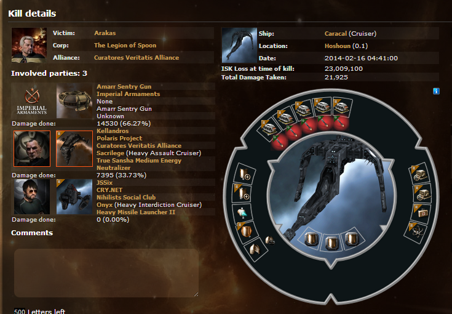Image resolution: width=452 pixels, height=314 pixels.
Task: Click the right shield rig icon
Action: [352, 240]
